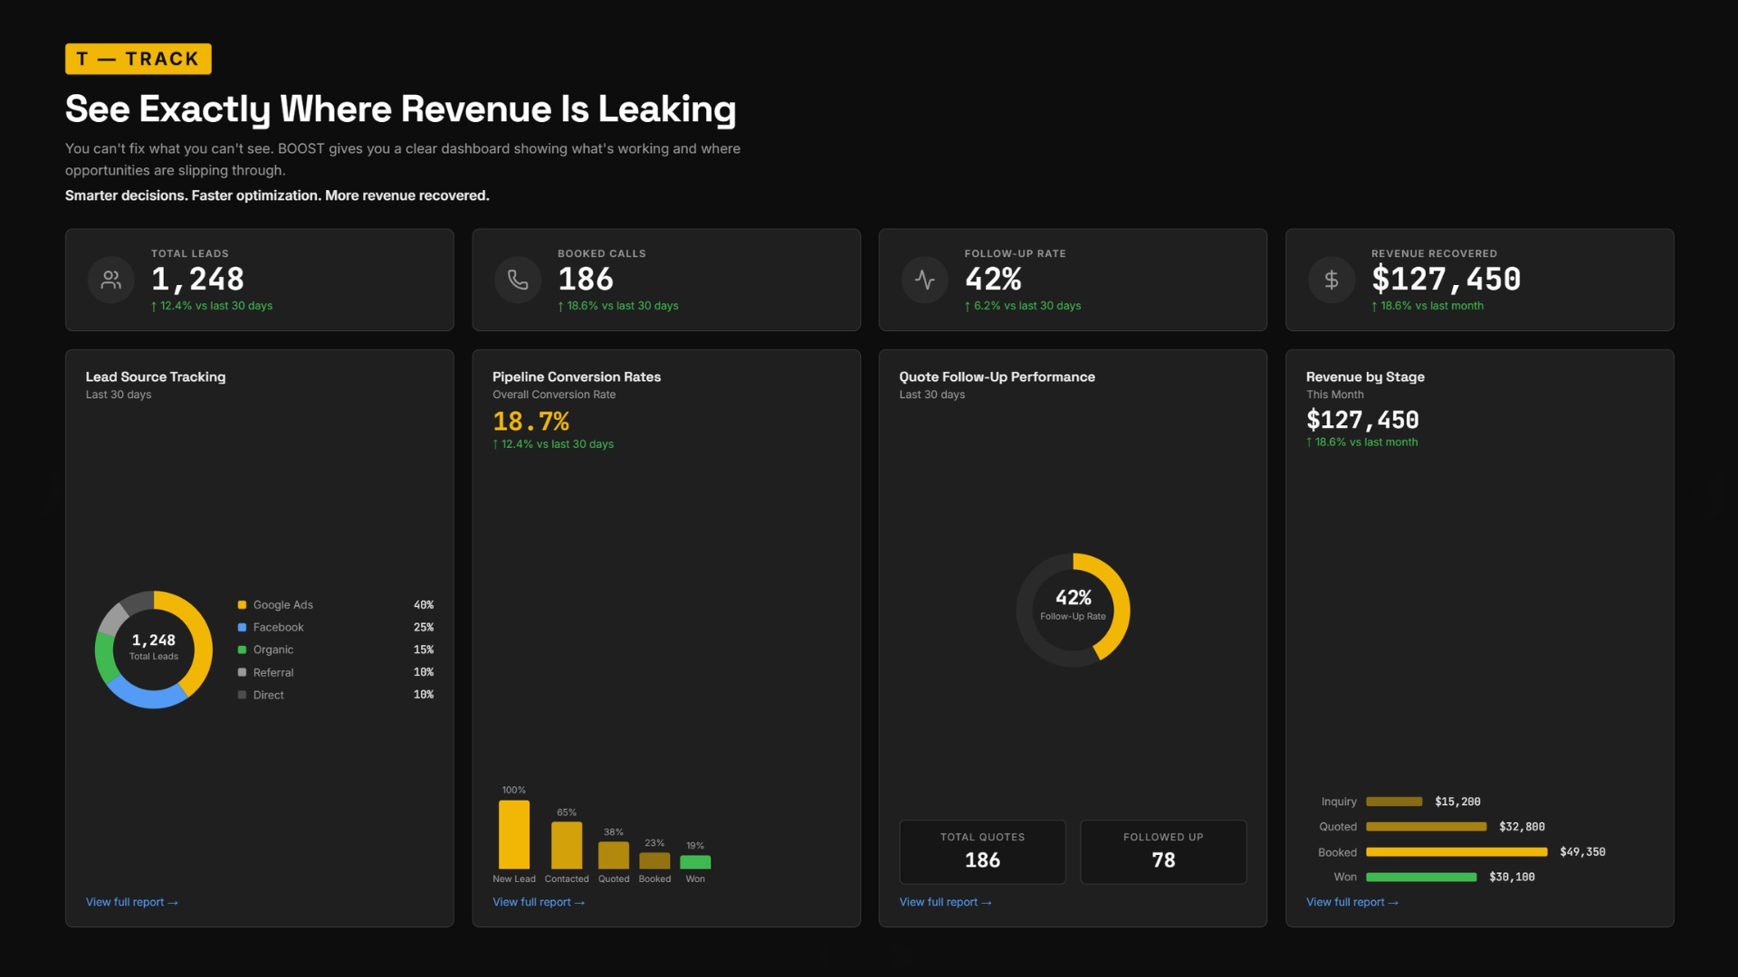Click Facebook 25% percentage value
Viewport: 1738px width, 977px height.
(x=424, y=627)
